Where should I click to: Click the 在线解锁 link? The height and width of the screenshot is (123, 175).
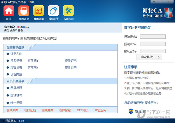point(65,110)
